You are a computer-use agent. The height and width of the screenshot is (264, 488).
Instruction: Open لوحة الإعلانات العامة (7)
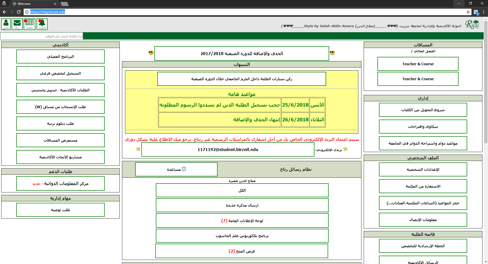[242, 221]
